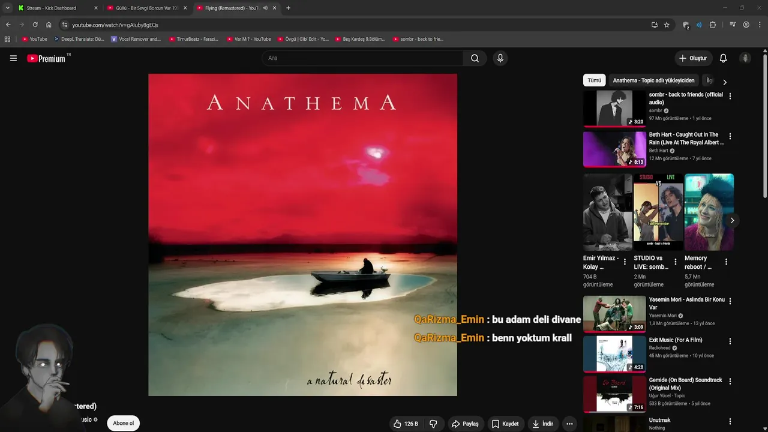The width and height of the screenshot is (768, 432).
Task: Install app icon in address bar
Action: pyautogui.click(x=654, y=25)
